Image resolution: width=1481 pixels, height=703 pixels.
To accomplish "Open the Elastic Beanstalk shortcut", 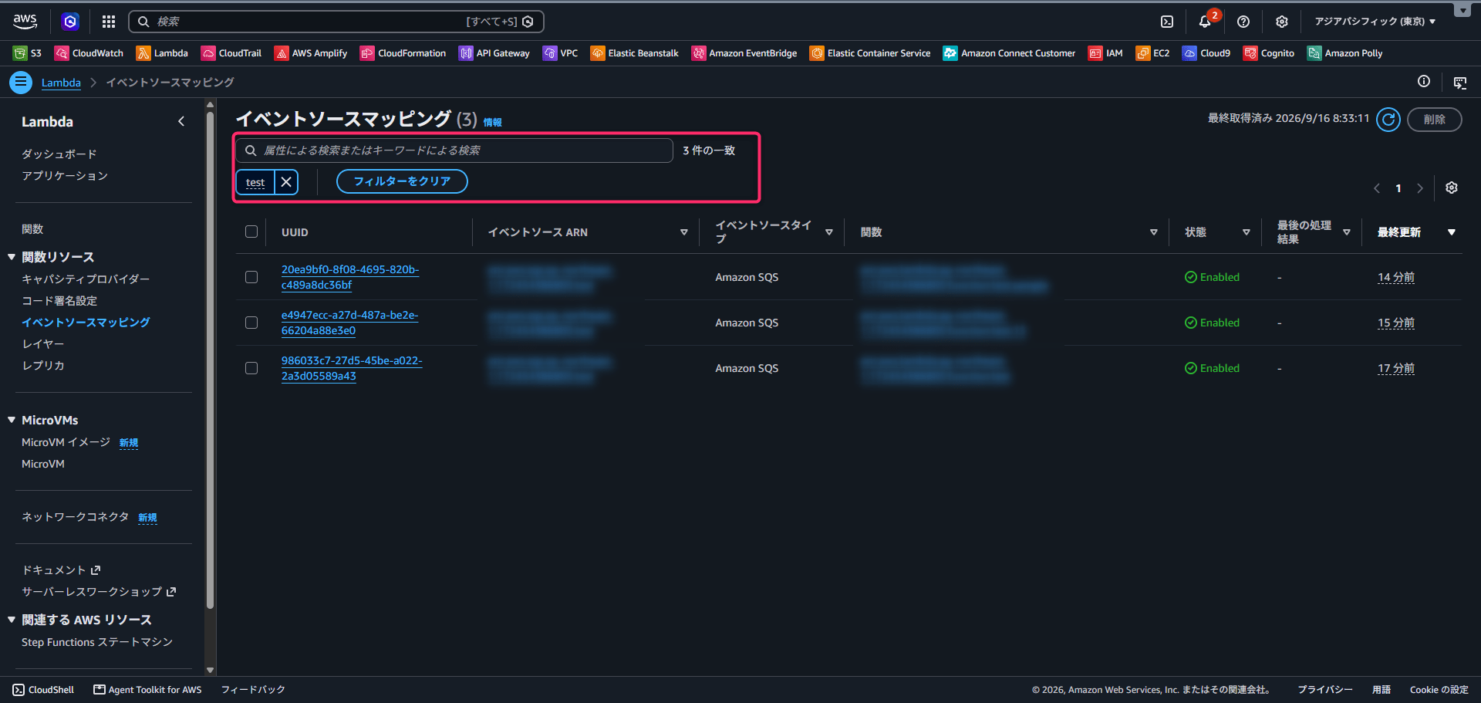I will 635,53.
